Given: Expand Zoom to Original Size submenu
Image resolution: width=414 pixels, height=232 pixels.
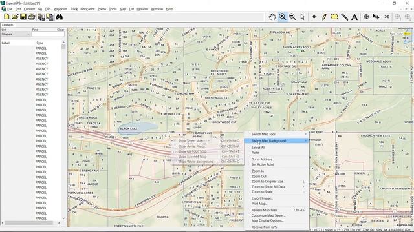Looking at the screenshot, I should point(276,182).
